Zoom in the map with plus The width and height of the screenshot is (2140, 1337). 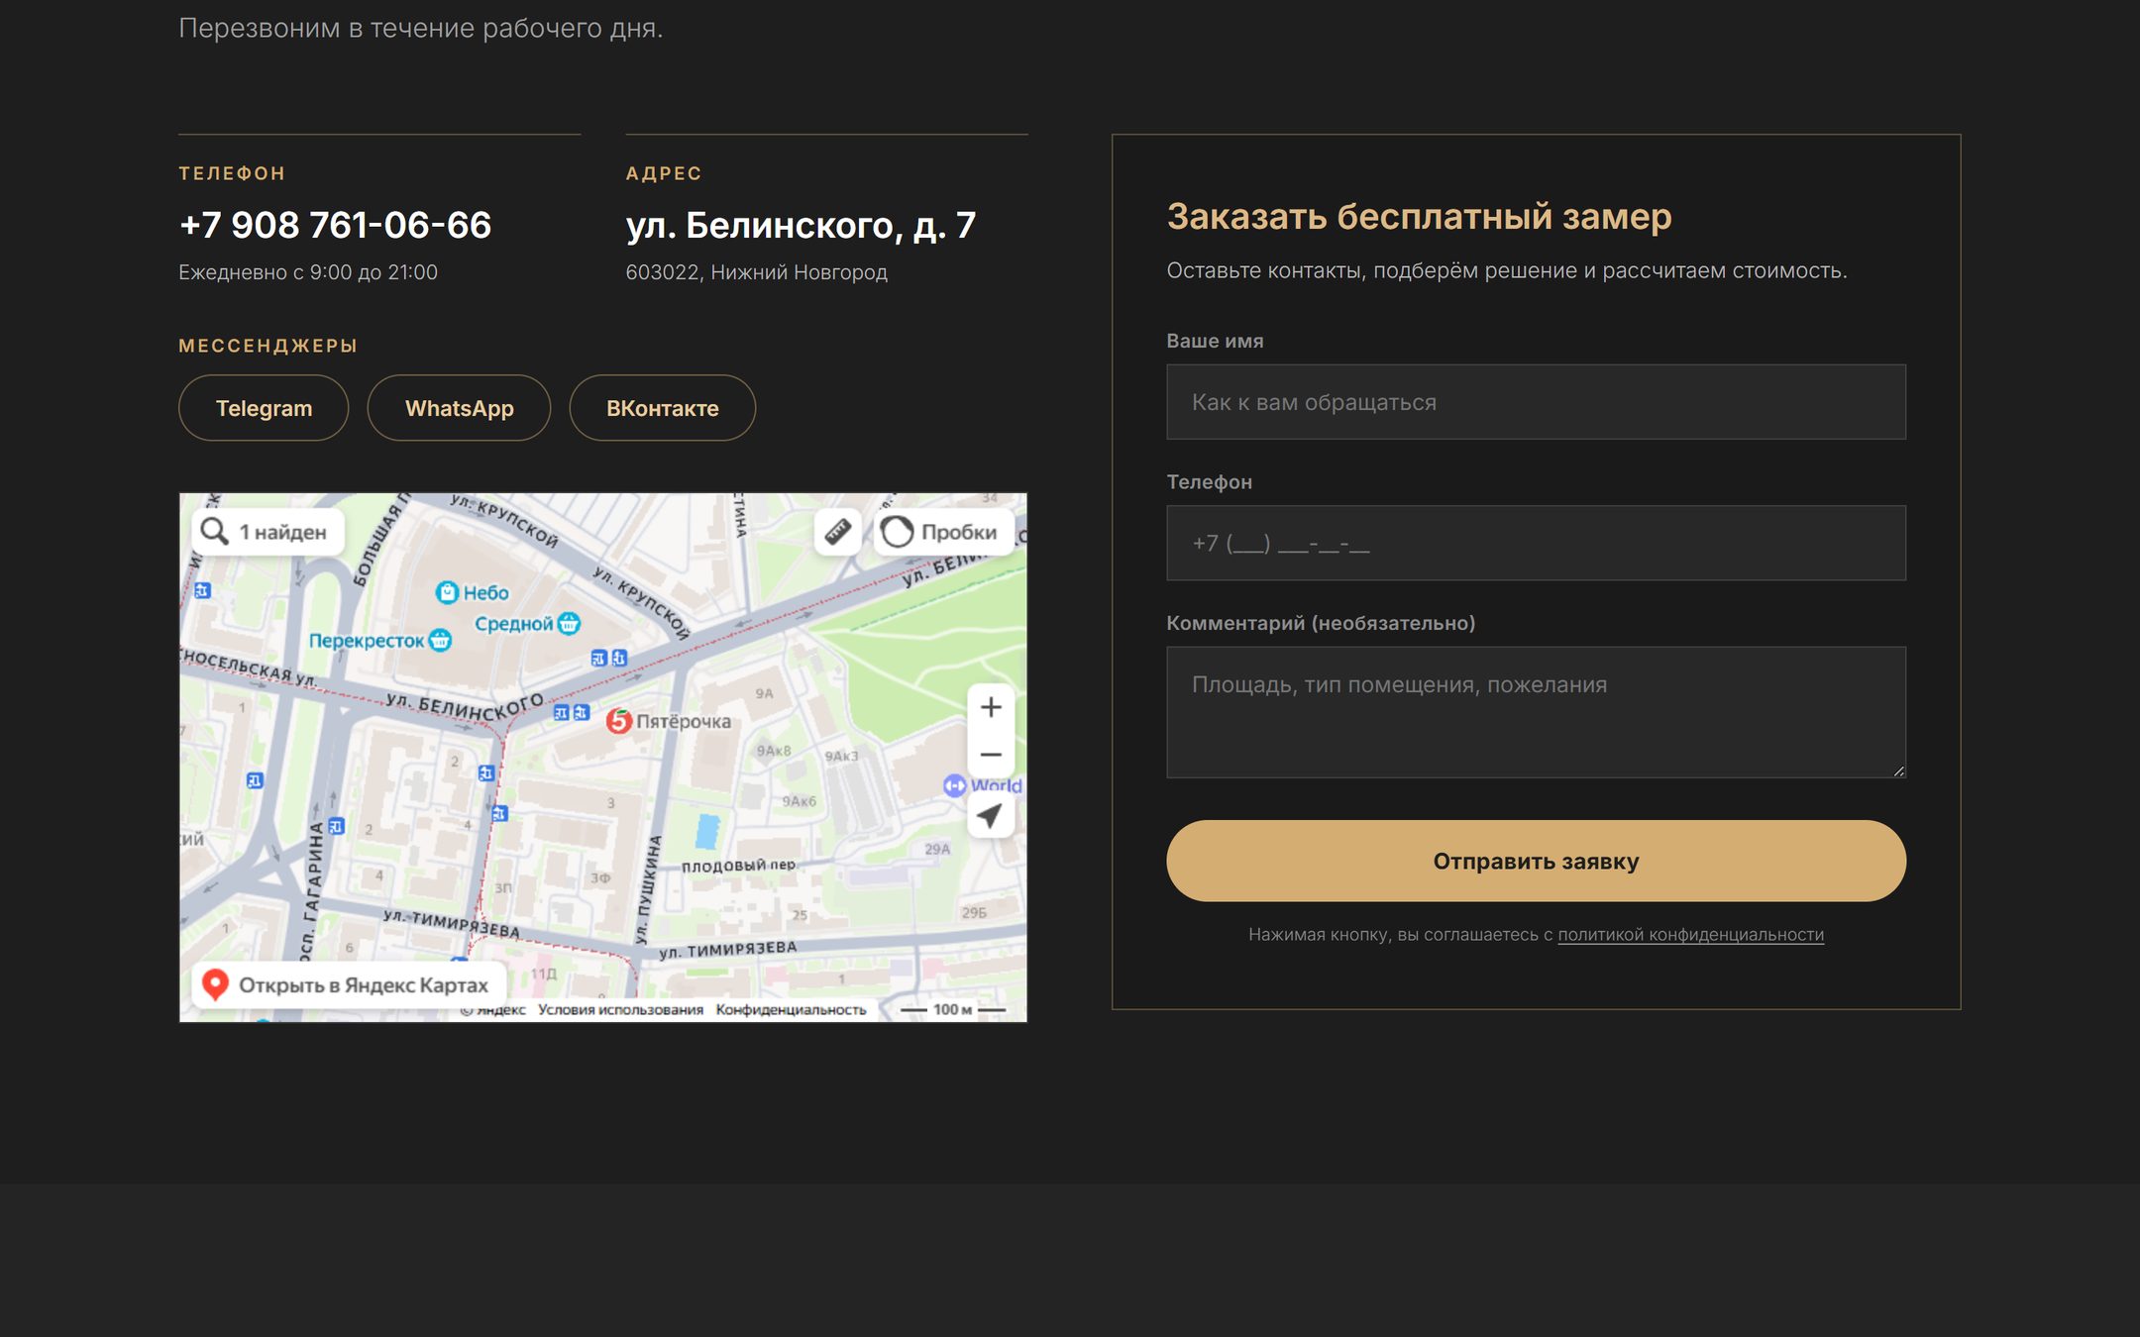tap(991, 707)
